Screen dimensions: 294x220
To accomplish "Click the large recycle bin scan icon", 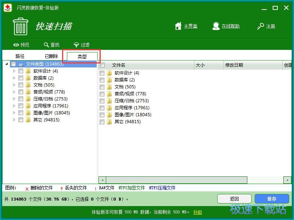I will 20,26.
